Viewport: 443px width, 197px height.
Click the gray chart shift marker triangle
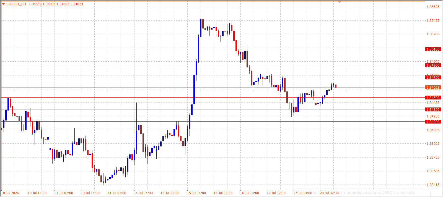340,2
